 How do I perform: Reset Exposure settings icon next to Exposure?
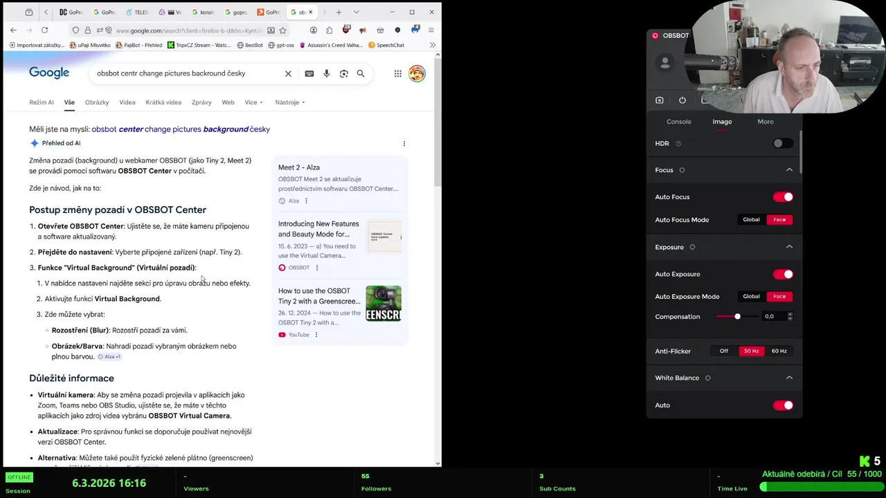(692, 247)
